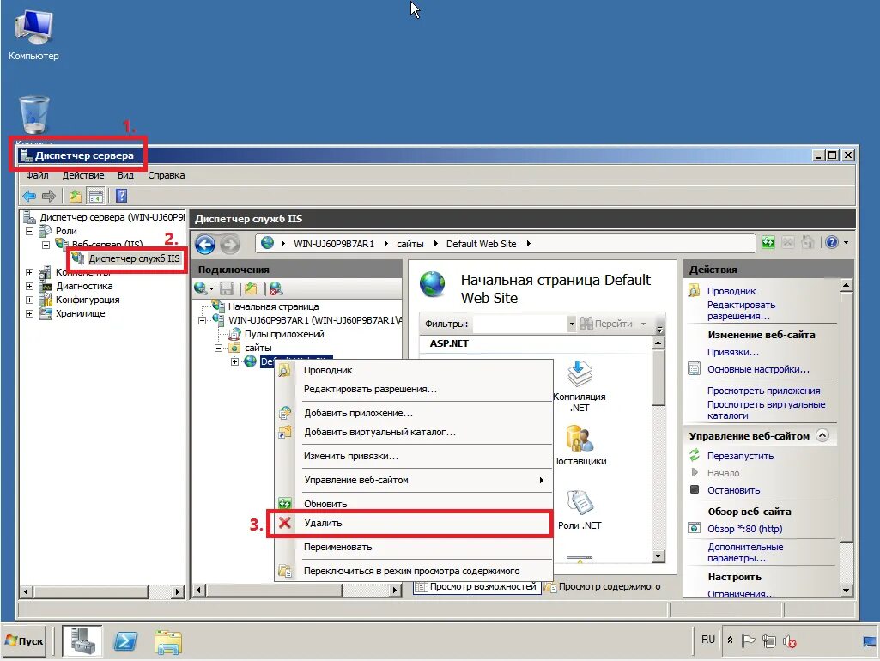Click the Action Center flag tray icon
880x661 pixels.
(x=748, y=640)
